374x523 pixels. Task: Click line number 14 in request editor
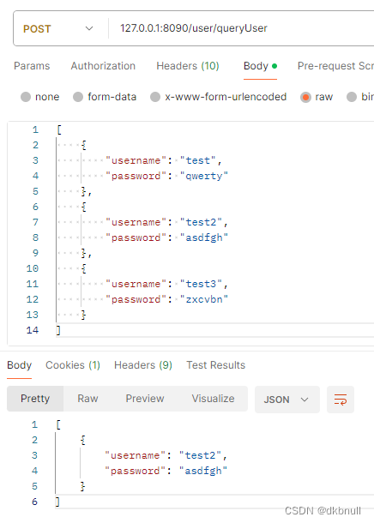pyautogui.click(x=33, y=331)
